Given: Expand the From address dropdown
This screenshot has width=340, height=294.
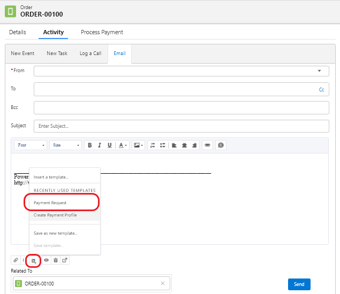Looking at the screenshot, I should coord(319,71).
